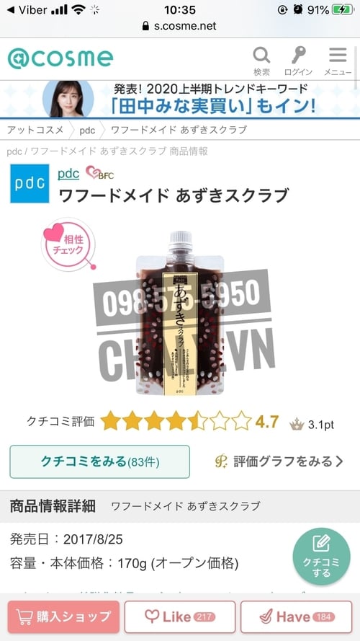
Task: Select the アットコスメ breadcrumb item
Action: coord(35,130)
